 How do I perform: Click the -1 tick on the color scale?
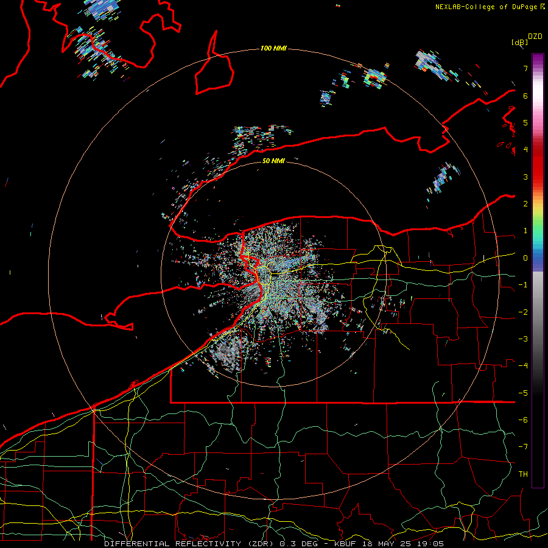point(523,285)
